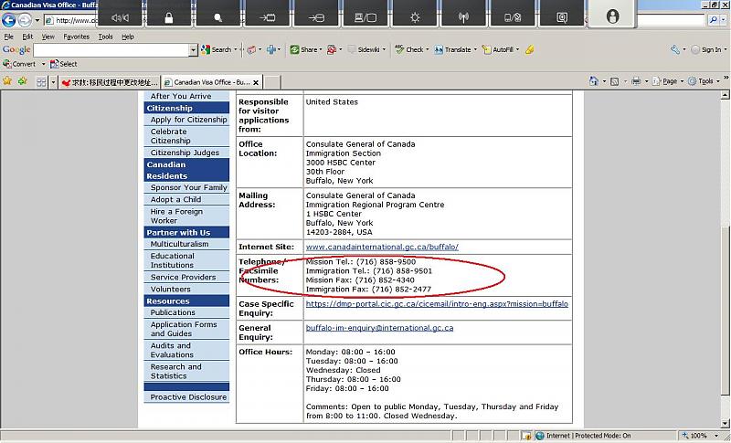731x443 pixels.
Task: Click the magnifier search icon in overlay bar
Action: point(217,17)
